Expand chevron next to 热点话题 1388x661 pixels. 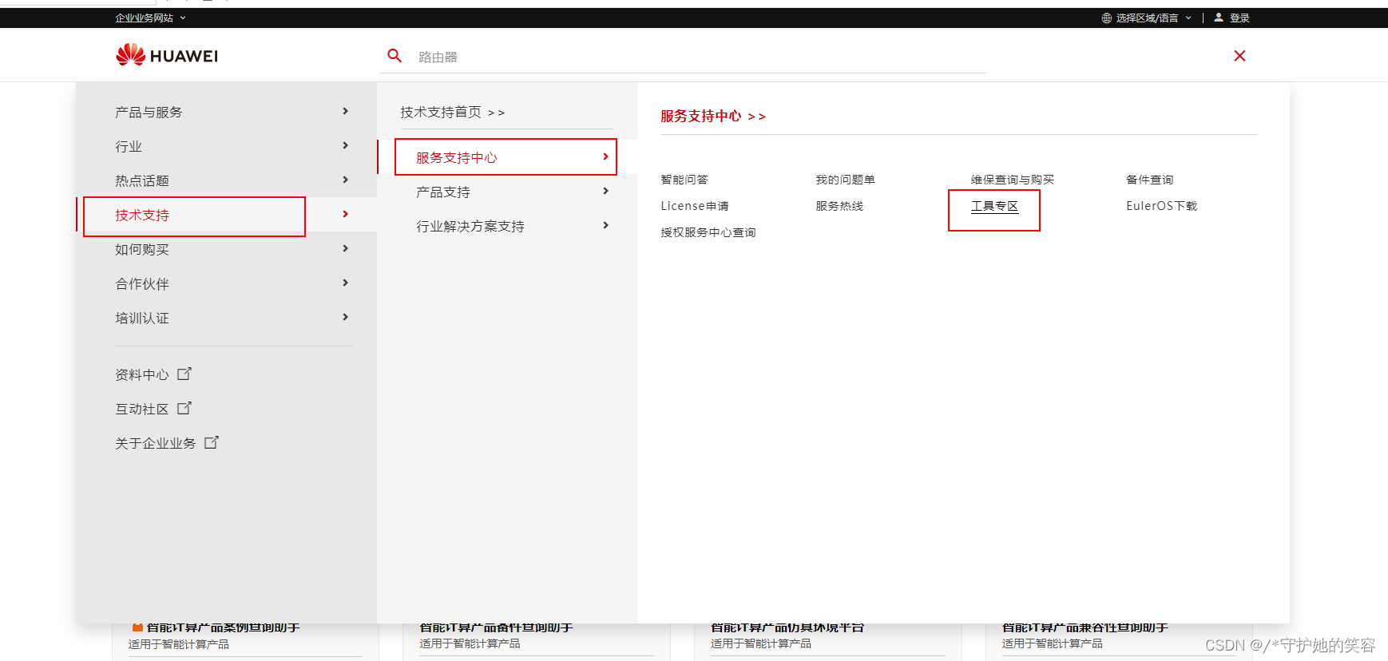point(345,180)
